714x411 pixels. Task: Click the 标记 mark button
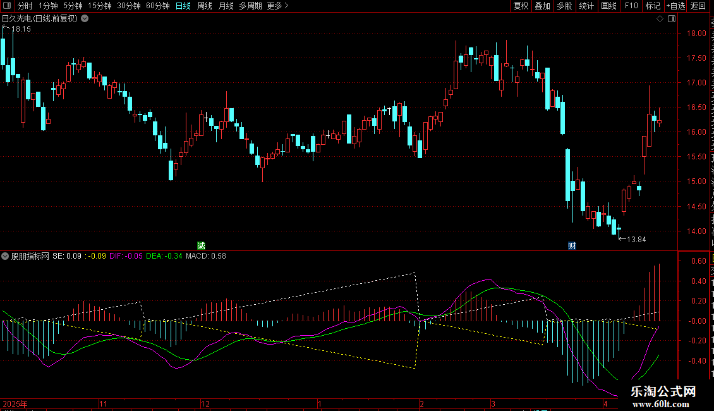pos(653,6)
